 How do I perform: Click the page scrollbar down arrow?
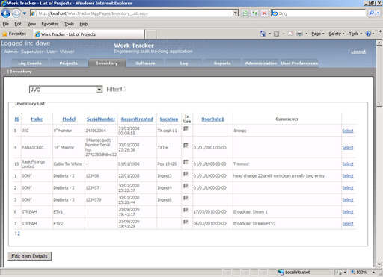click(x=379, y=264)
